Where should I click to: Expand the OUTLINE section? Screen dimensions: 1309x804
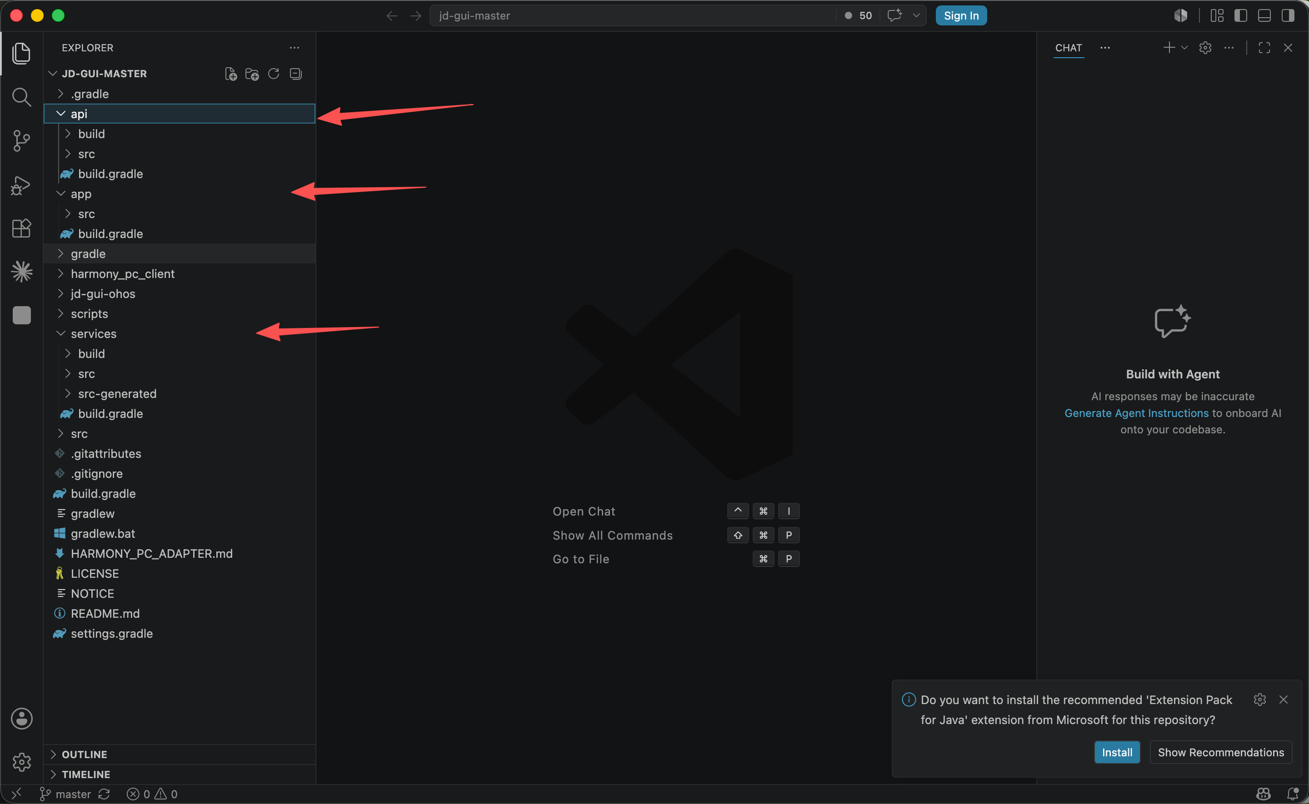click(179, 754)
